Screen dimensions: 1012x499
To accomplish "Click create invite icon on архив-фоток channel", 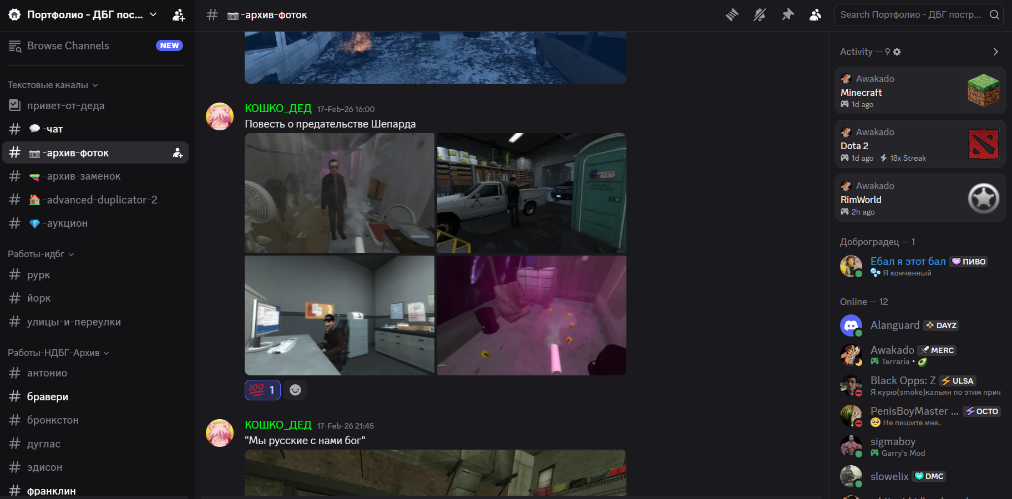I will click(x=178, y=153).
